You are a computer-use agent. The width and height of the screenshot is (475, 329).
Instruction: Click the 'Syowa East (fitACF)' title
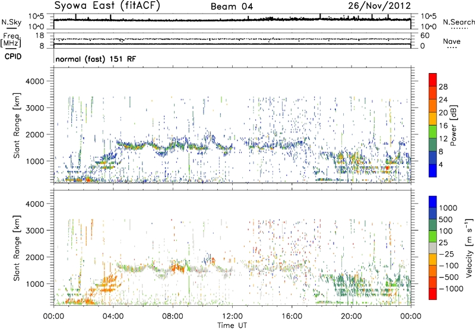pos(107,5)
